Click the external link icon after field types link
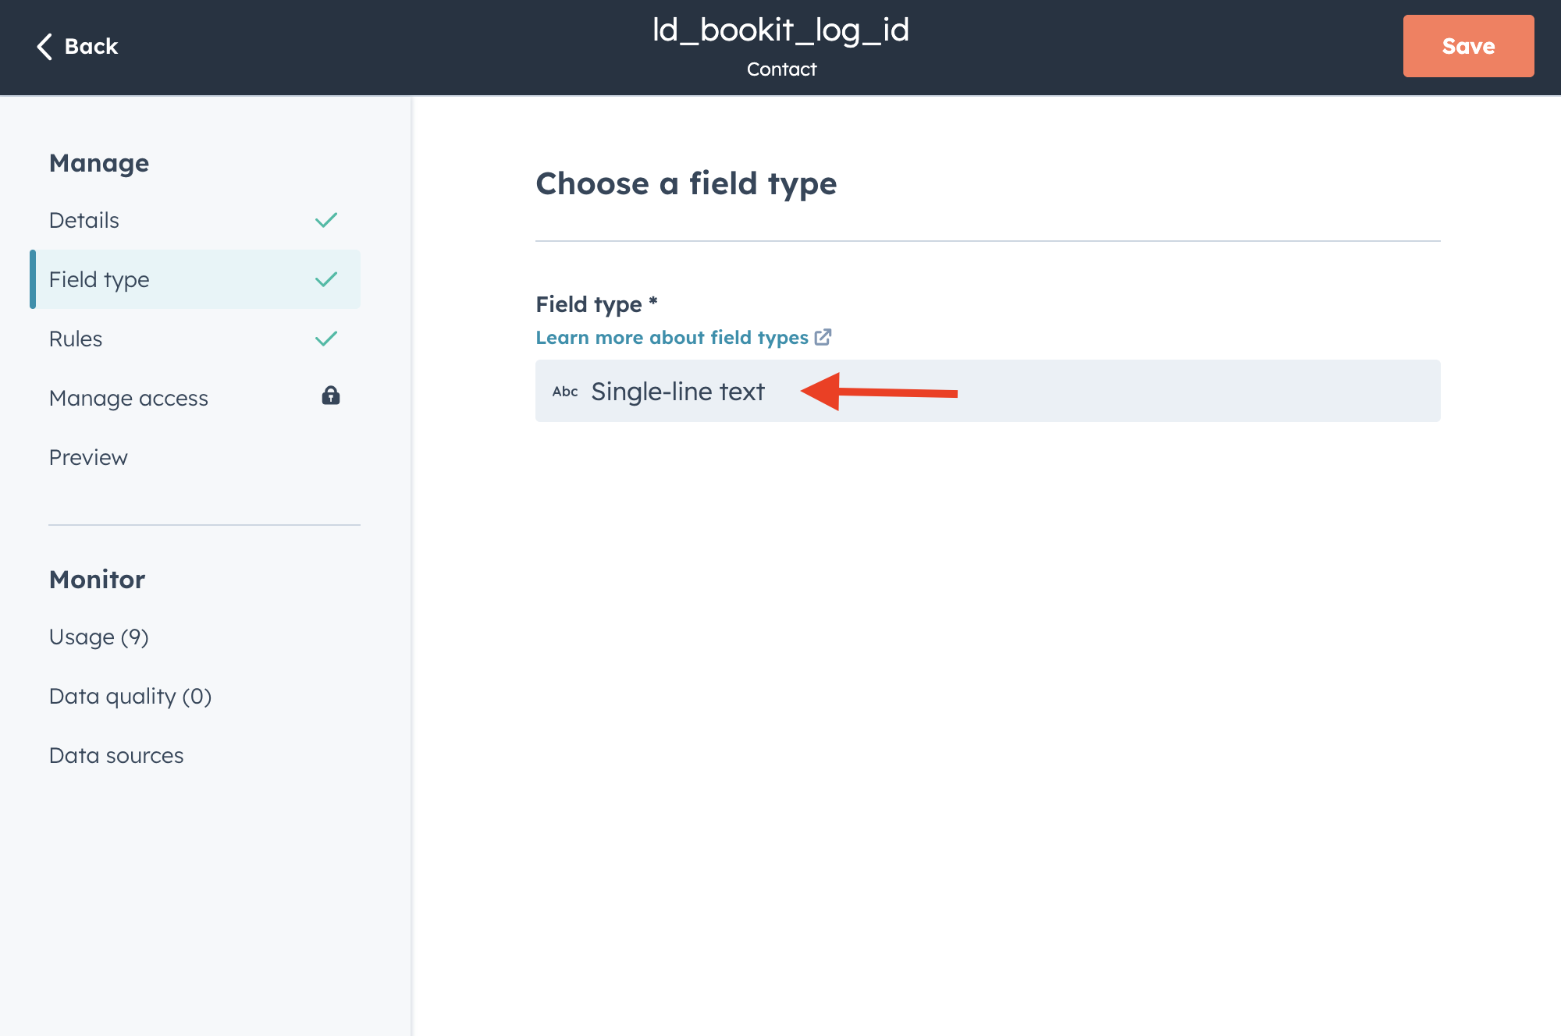Screen dimensions: 1561x1036 (x=823, y=337)
